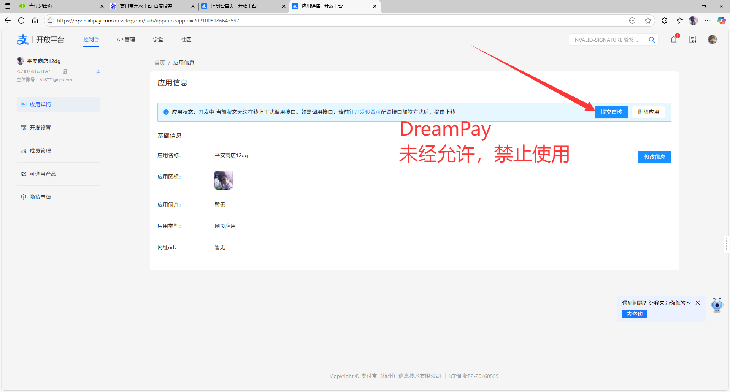Click the notification bell icon
Screen dimensions: 730x392
pyautogui.click(x=674, y=40)
